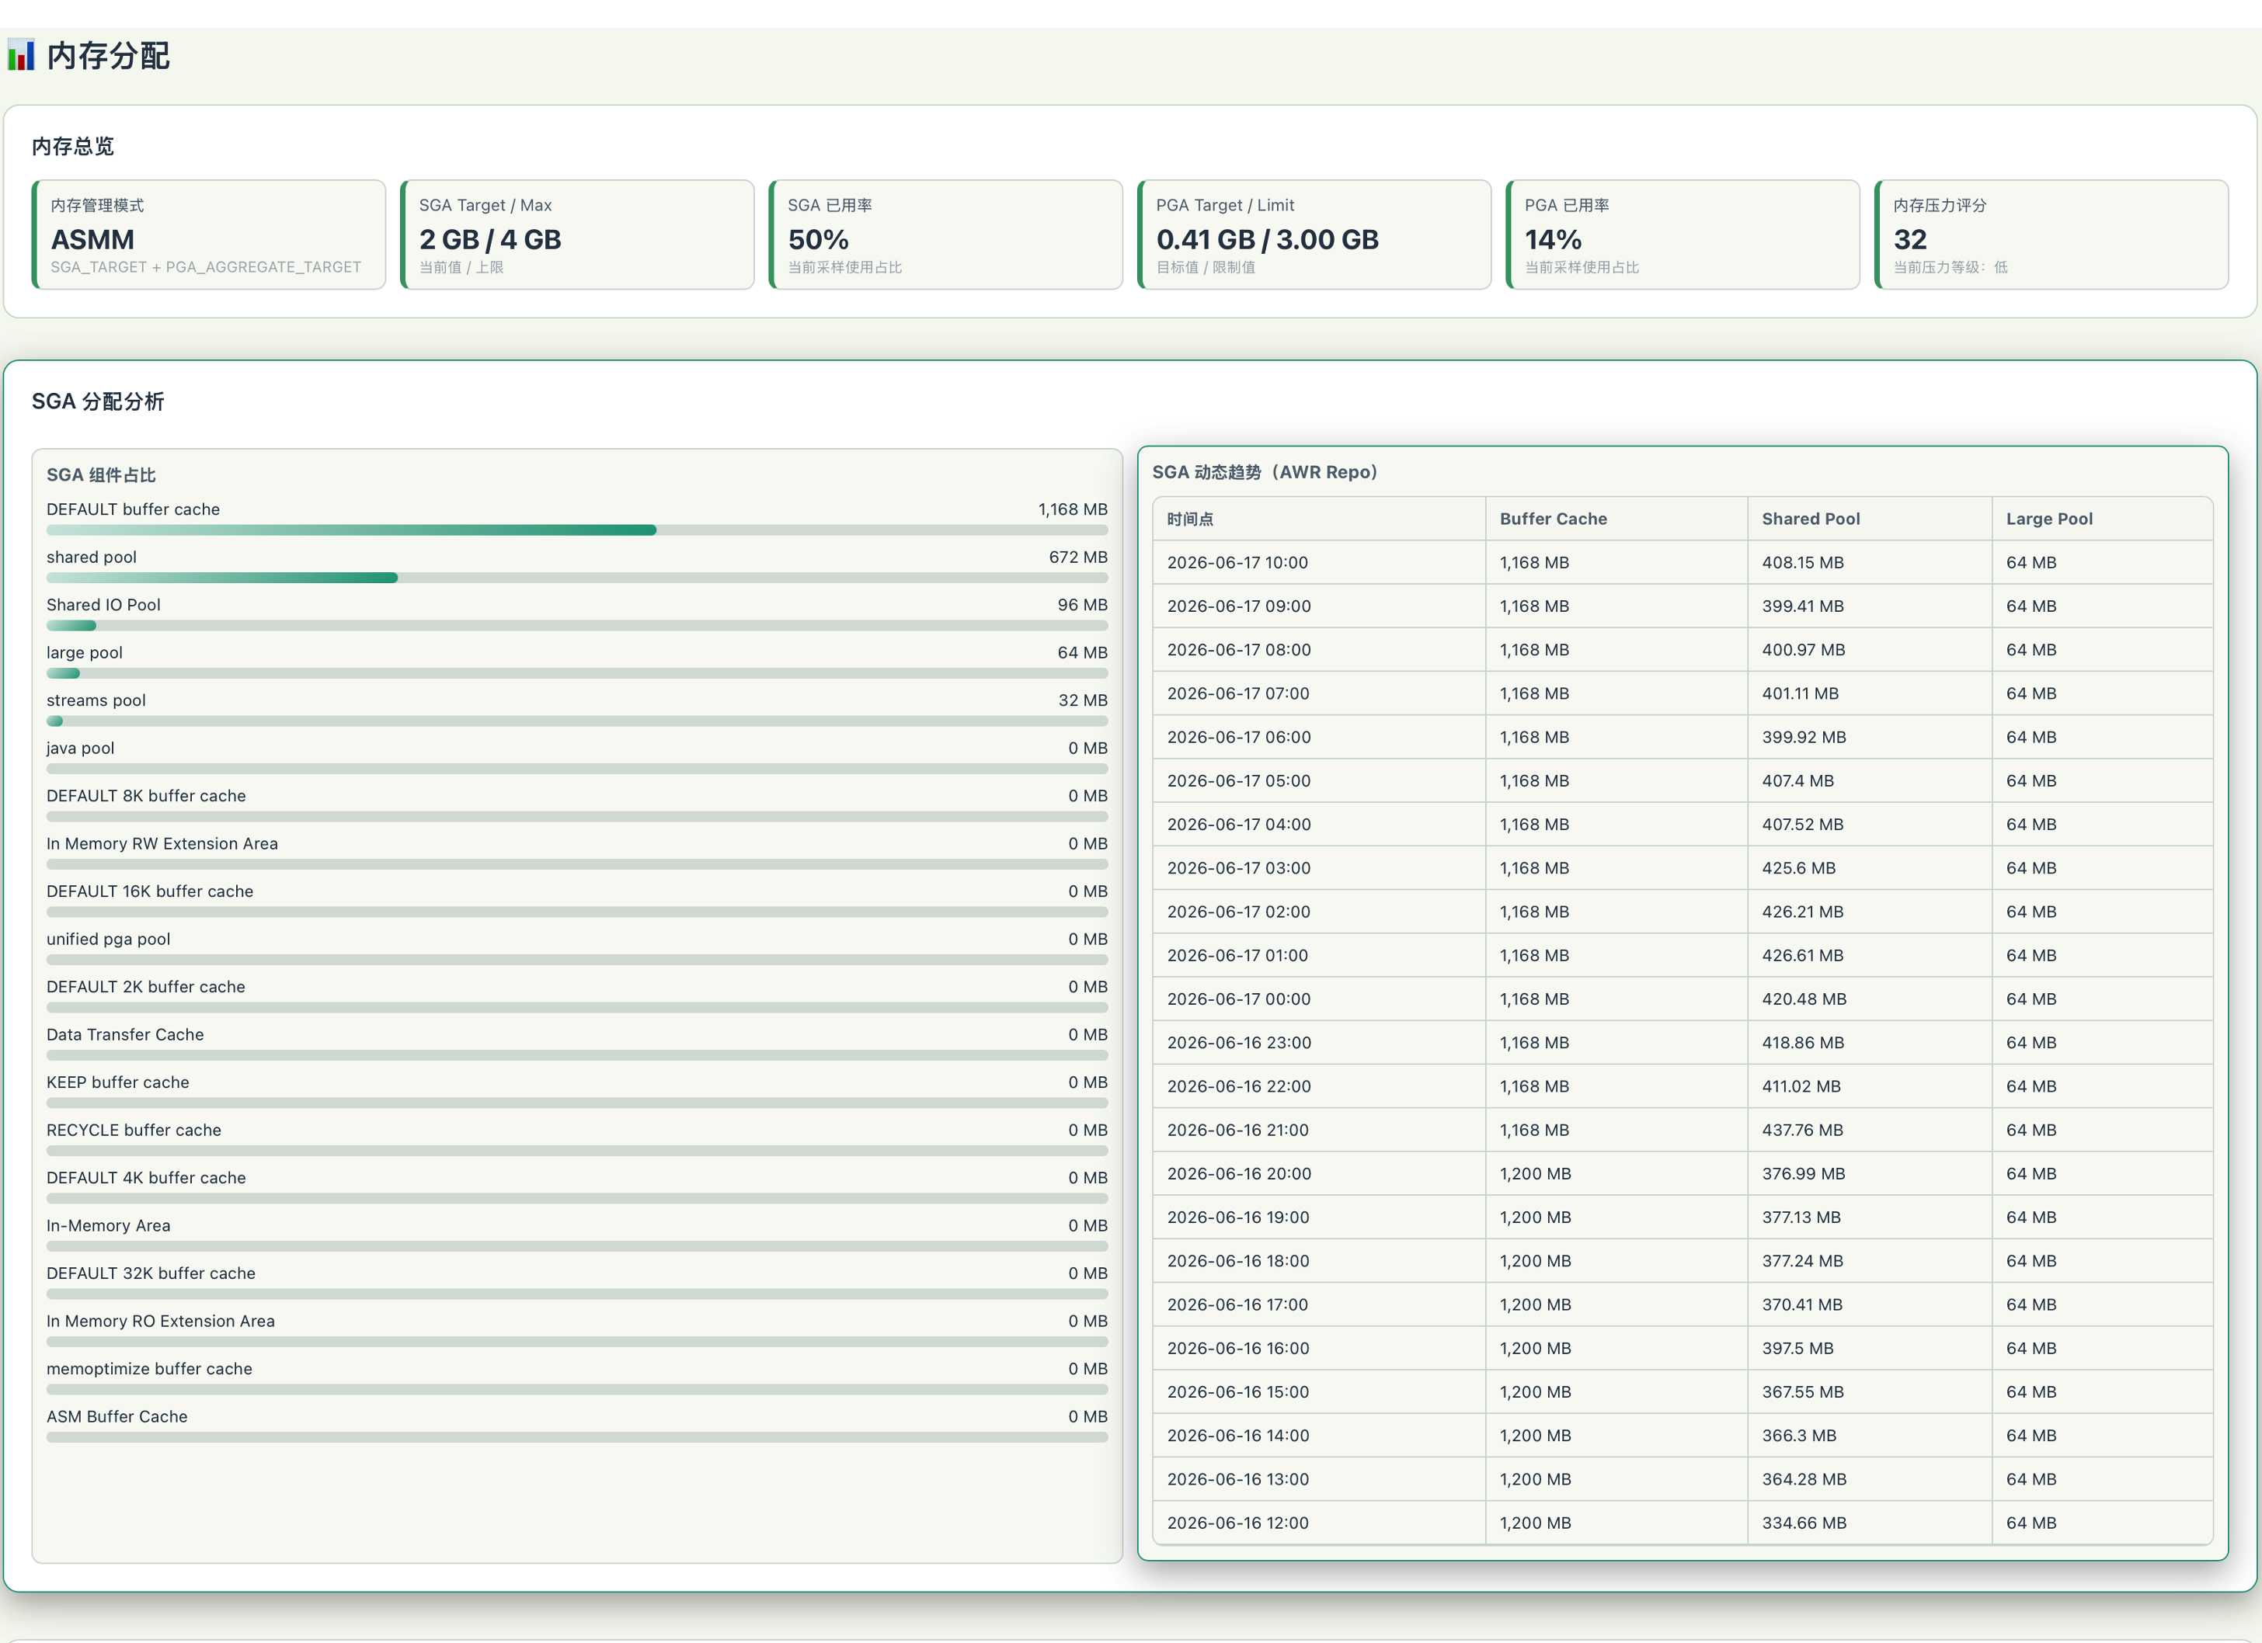Click the In-Memory Area label
Viewport: 2262px width, 1643px height.
coord(109,1226)
